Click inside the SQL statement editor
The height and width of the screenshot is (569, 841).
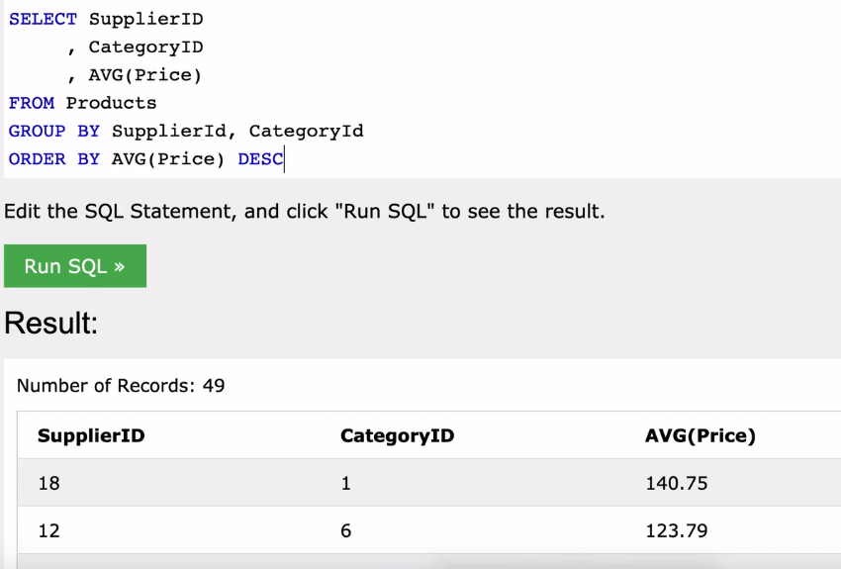[x=422, y=89]
